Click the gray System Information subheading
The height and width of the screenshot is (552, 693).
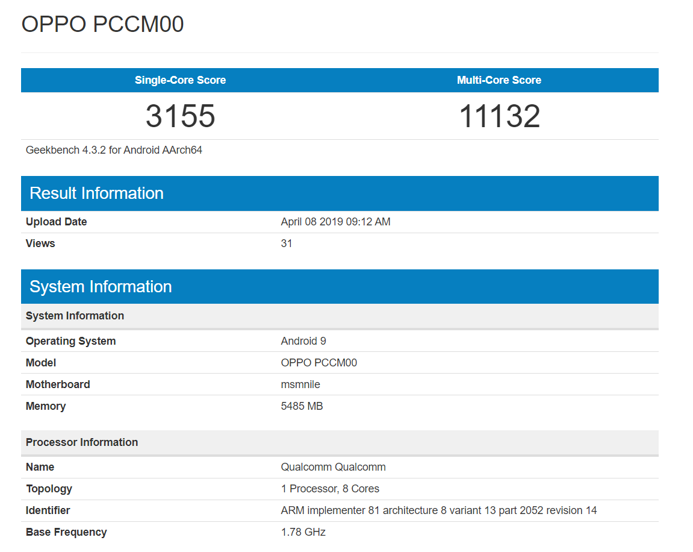[x=75, y=316]
